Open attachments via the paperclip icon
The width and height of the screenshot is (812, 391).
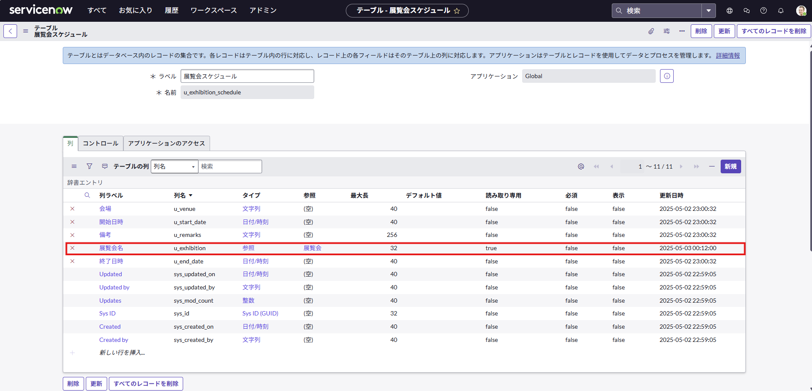(651, 31)
